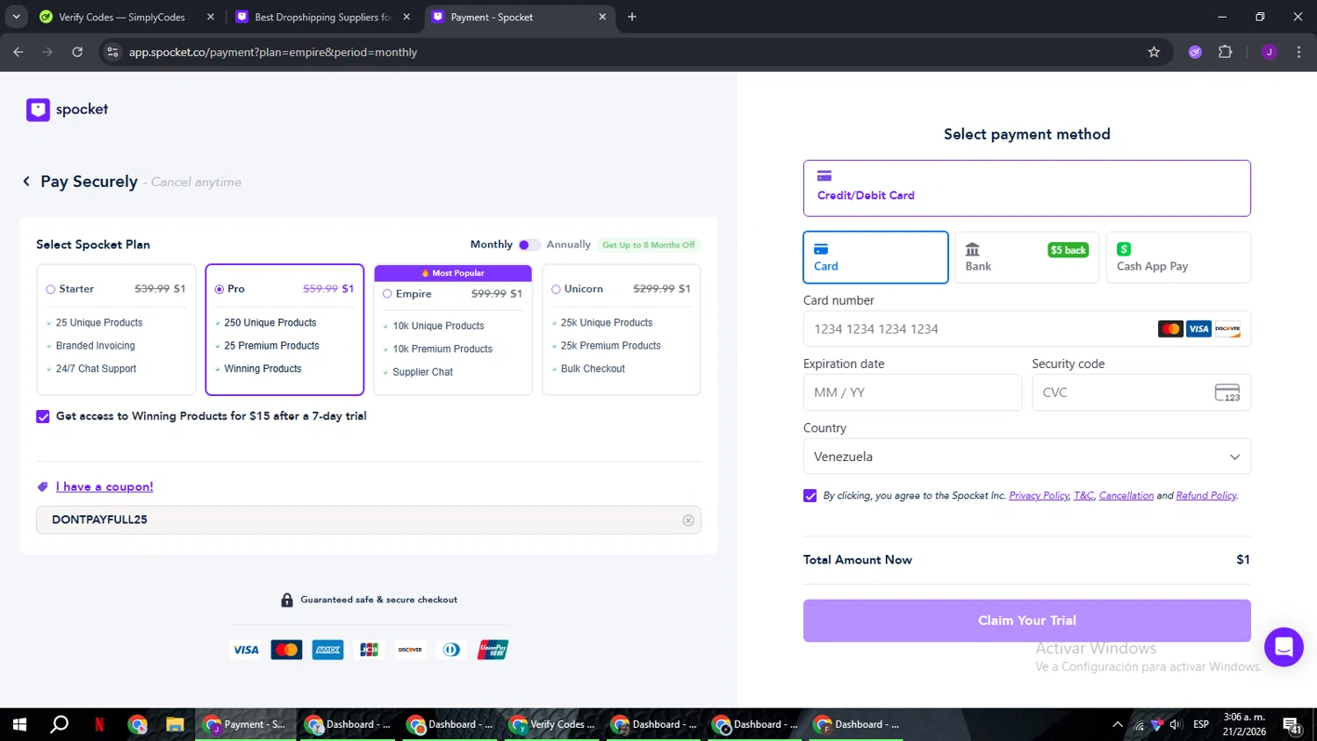Open a new browser tab
1317x741 pixels.
(632, 17)
